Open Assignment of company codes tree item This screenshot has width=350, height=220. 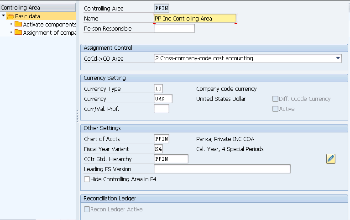(x=49, y=32)
